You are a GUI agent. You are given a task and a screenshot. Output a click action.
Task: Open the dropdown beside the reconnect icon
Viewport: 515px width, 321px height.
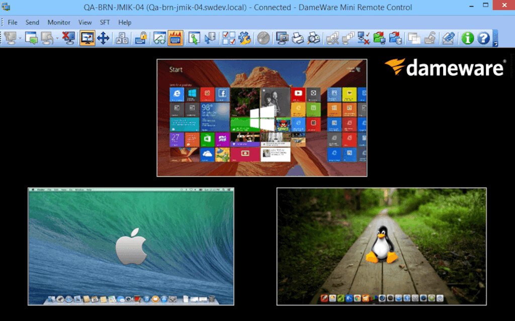pos(57,37)
